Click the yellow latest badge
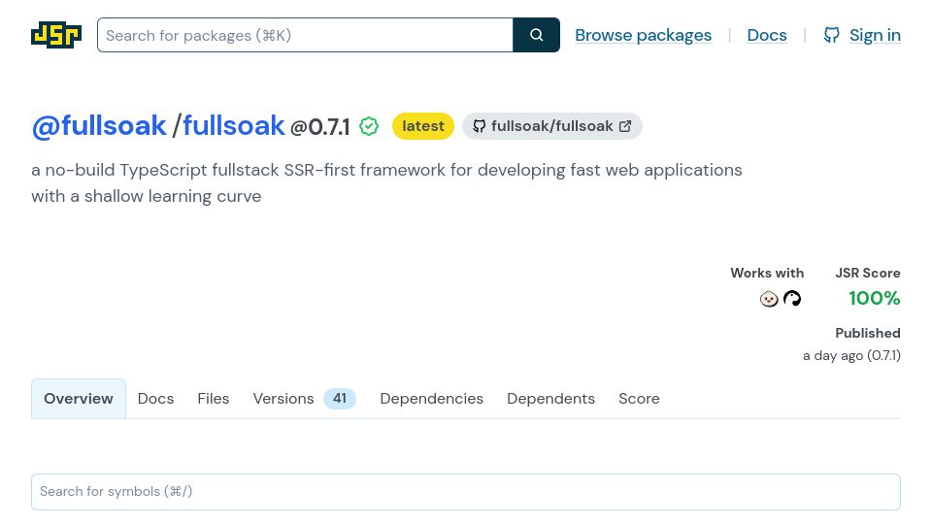Screen dimensions: 932x524 click(423, 126)
